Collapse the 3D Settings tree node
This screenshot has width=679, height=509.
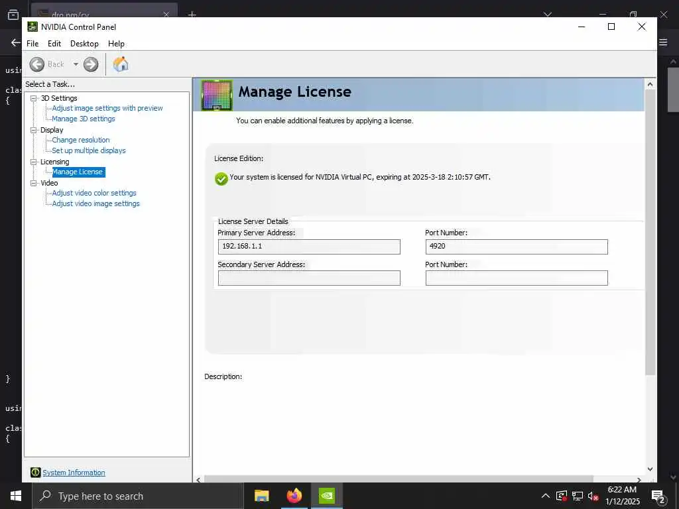(x=33, y=98)
